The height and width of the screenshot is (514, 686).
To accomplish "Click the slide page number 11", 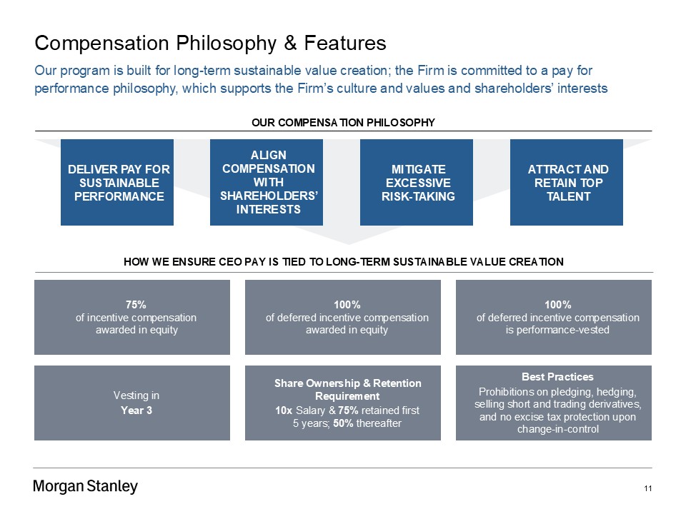I will click(647, 488).
